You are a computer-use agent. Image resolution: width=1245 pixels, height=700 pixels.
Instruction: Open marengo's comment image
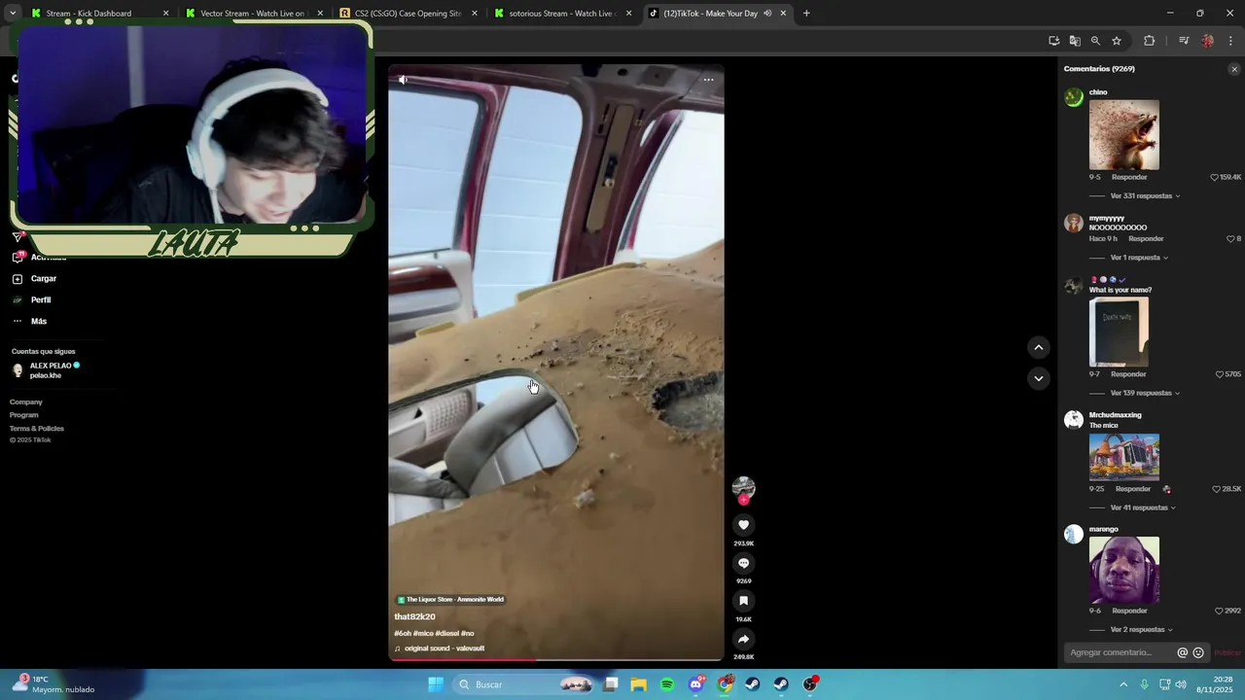coord(1124,570)
